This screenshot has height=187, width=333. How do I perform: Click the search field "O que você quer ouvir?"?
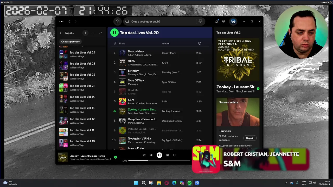(x=160, y=22)
